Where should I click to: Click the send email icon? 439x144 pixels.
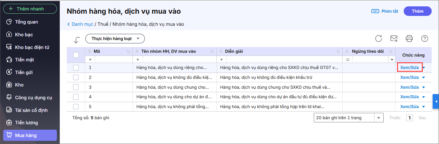[x=394, y=38]
